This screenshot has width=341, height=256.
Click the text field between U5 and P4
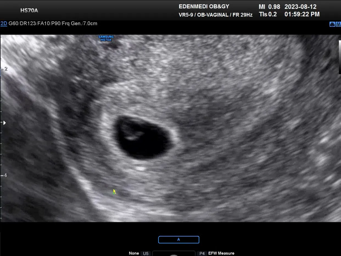tap(174, 253)
